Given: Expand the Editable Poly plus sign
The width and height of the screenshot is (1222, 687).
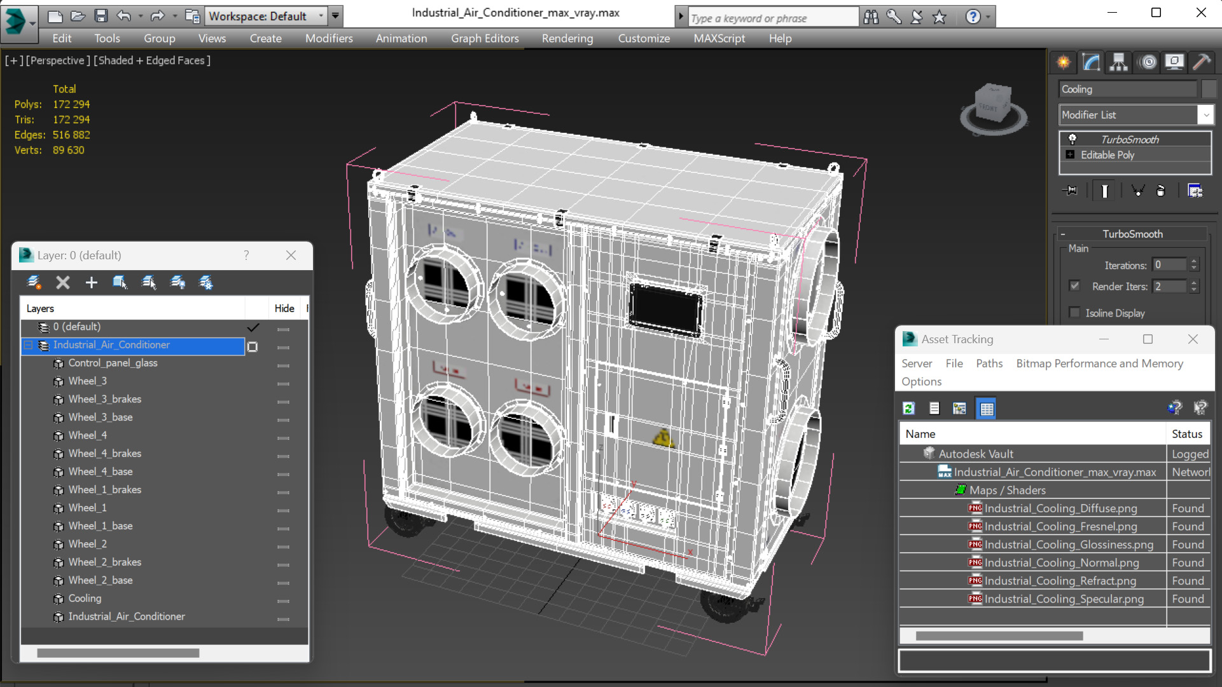Looking at the screenshot, I should point(1070,154).
